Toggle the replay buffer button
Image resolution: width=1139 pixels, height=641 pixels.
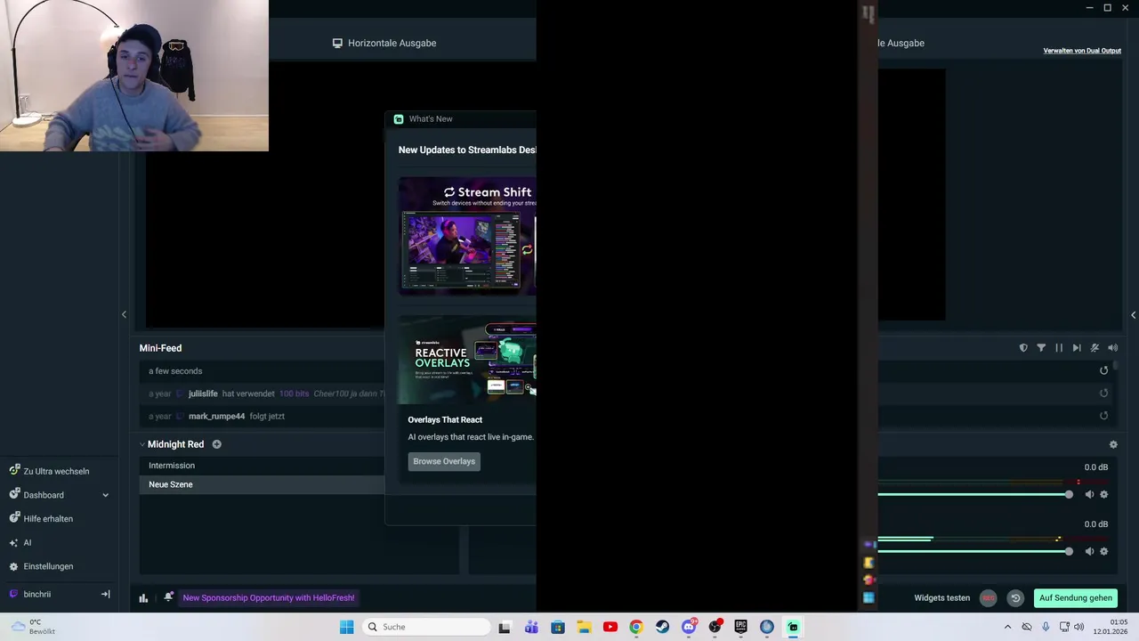point(1015,598)
